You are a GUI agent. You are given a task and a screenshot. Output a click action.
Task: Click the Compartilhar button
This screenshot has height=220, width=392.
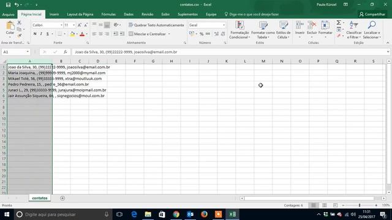372,15
